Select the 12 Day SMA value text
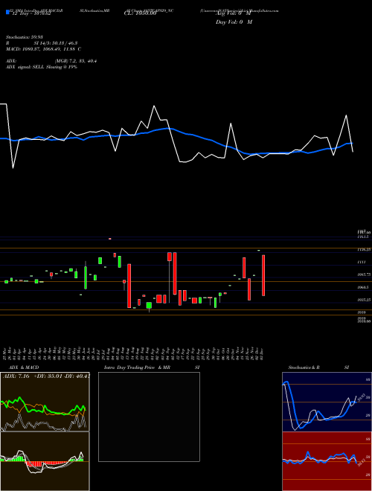372x491 pixels. pyautogui.click(x=31, y=14)
